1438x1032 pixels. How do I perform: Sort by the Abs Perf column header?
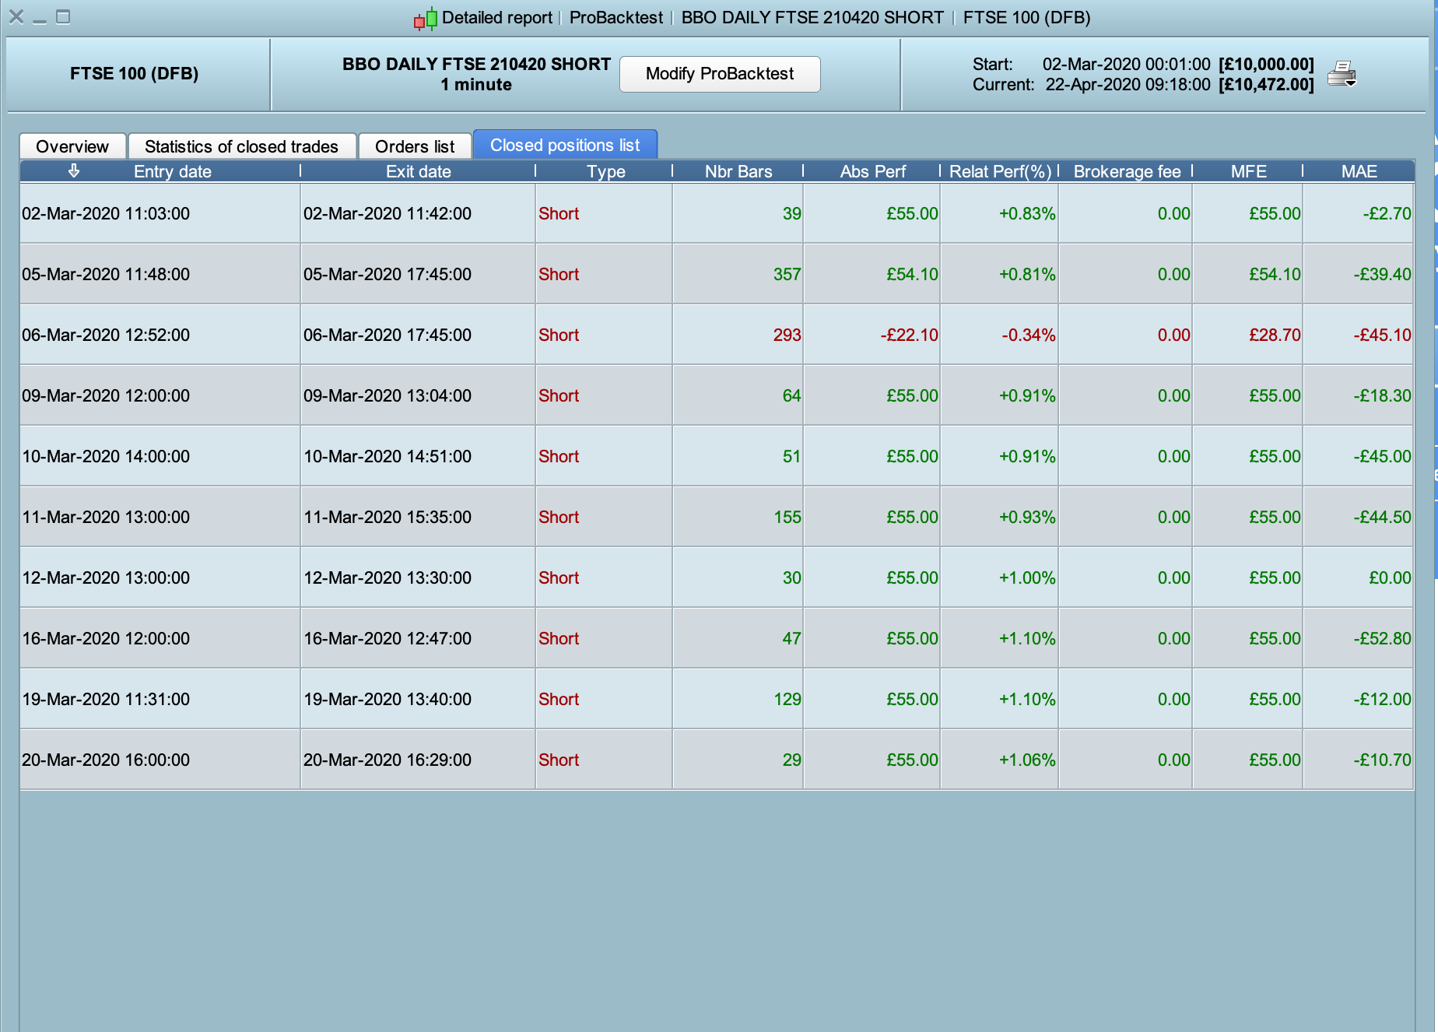point(873,171)
